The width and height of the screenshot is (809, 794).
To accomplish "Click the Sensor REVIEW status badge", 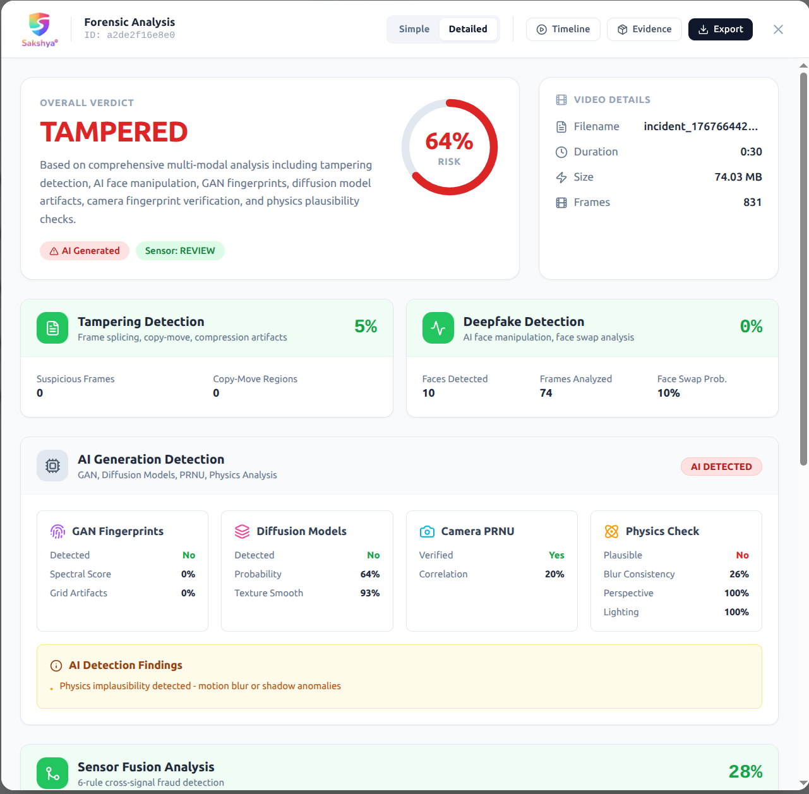I will point(180,251).
